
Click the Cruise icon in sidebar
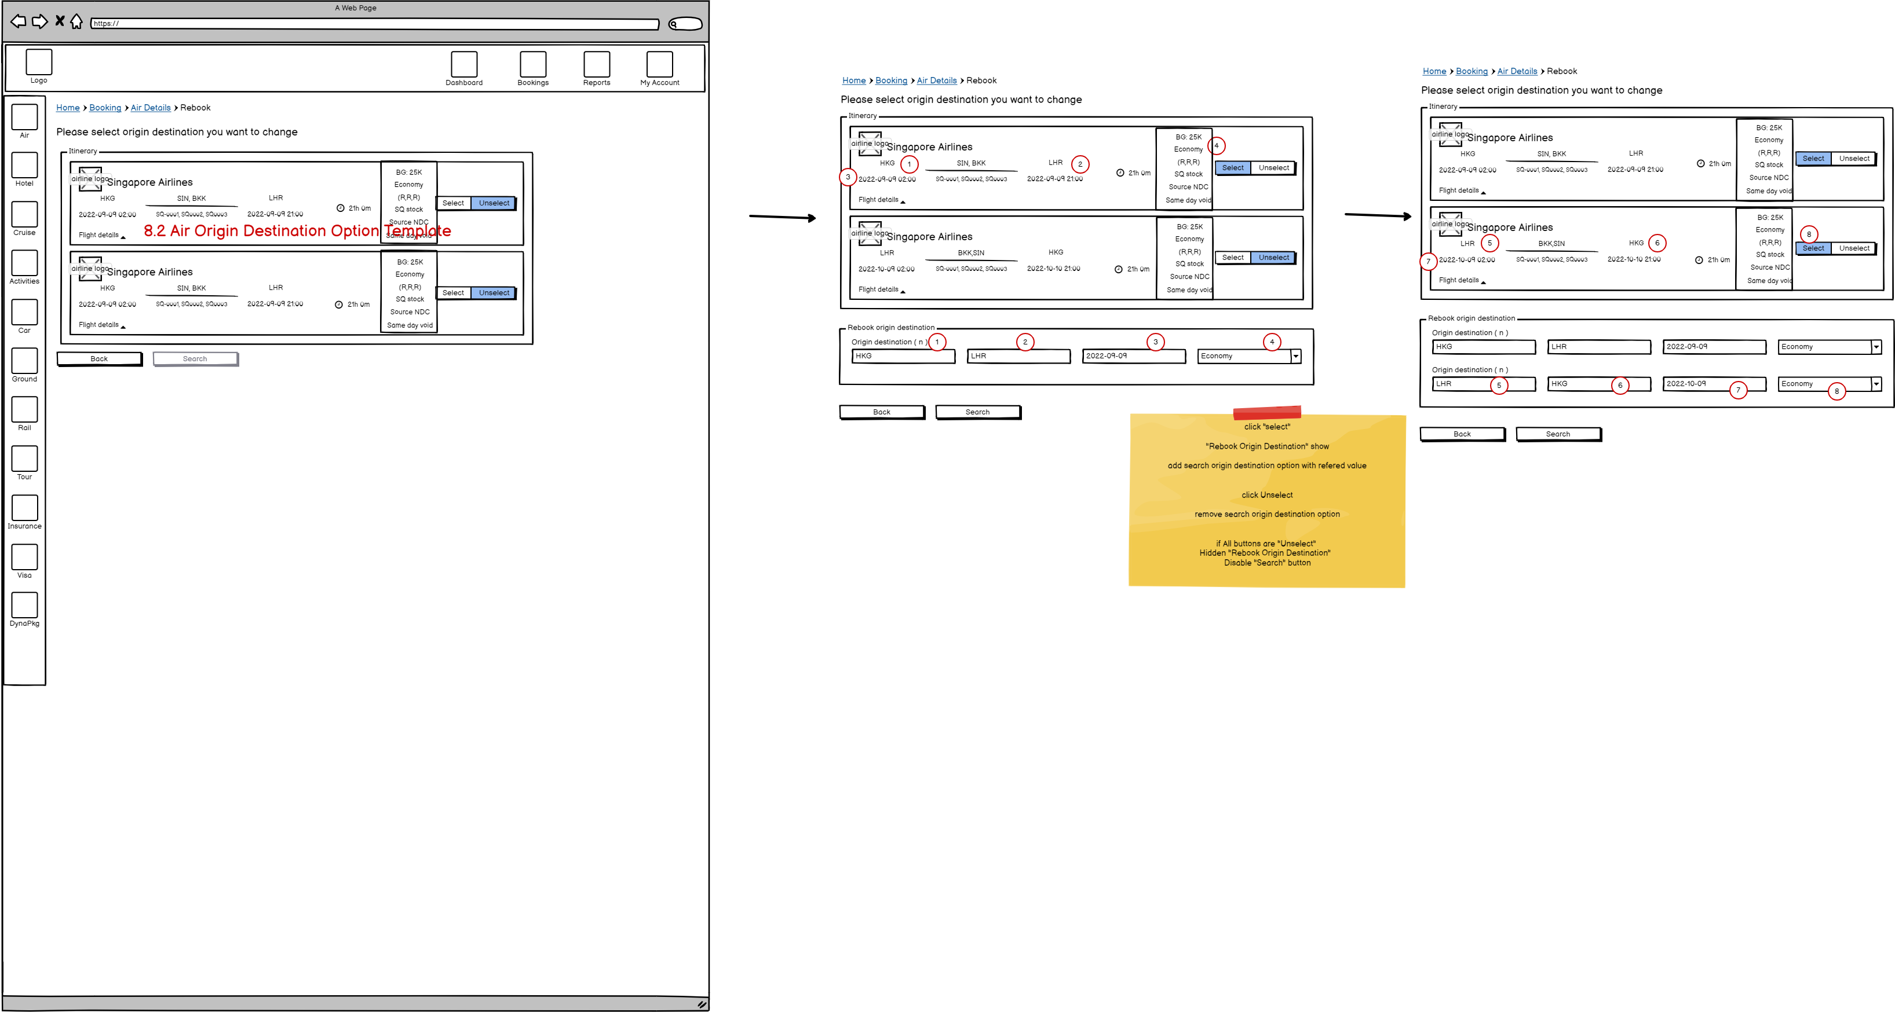coord(24,215)
